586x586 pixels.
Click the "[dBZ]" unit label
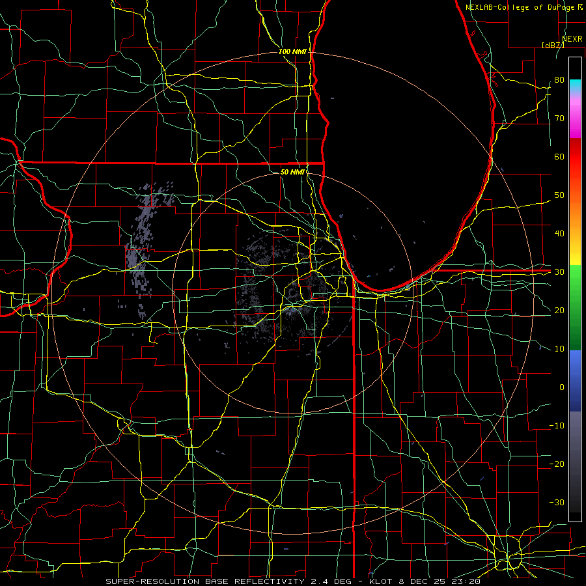click(553, 45)
